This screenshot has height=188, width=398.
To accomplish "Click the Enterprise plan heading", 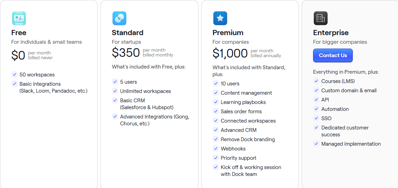I will coord(331,33).
